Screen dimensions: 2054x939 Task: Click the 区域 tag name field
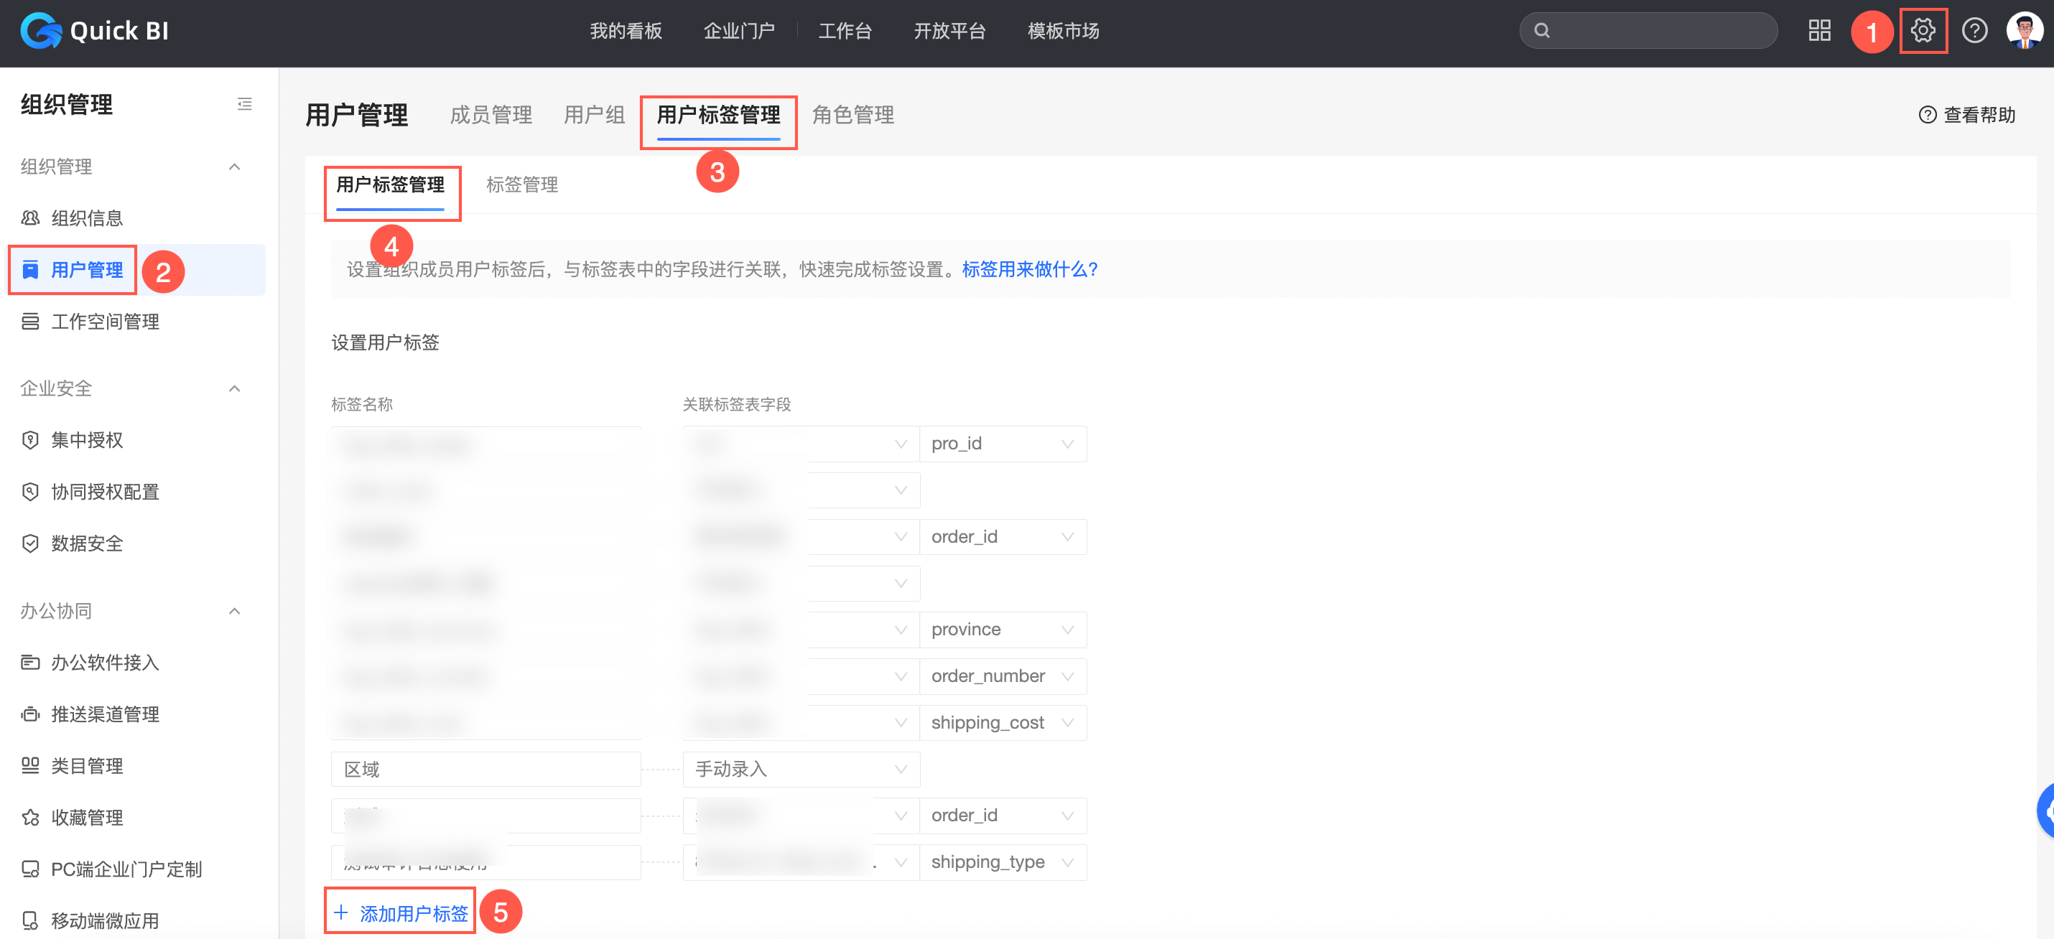(485, 769)
